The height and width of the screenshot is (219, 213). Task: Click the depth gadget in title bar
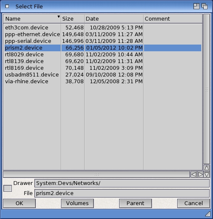click(205, 6)
